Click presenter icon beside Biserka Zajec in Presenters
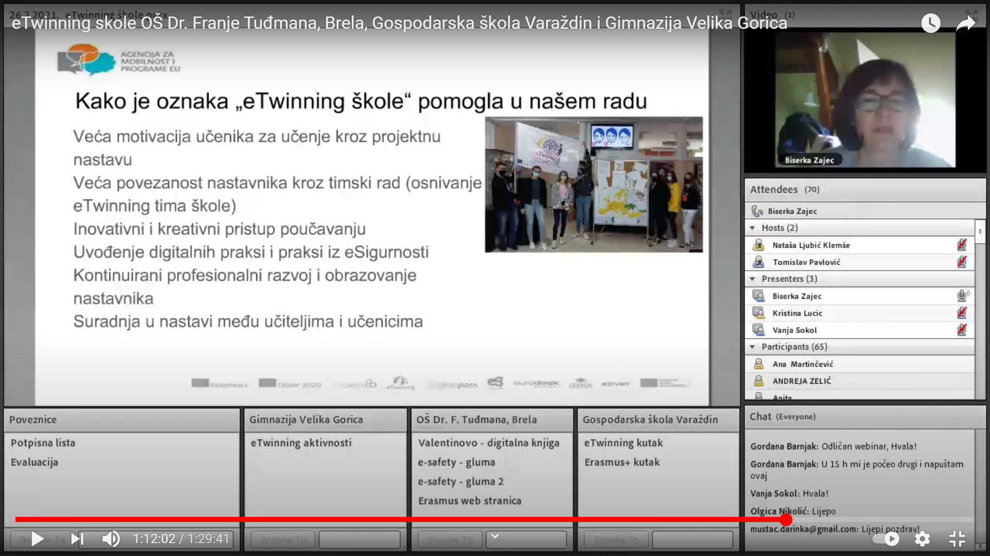This screenshot has width=990, height=556. tap(758, 296)
